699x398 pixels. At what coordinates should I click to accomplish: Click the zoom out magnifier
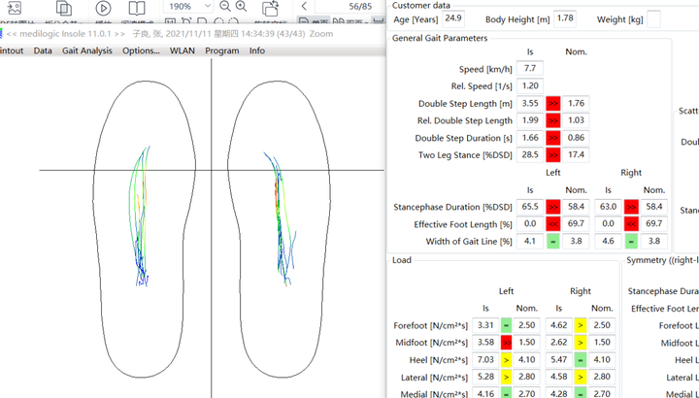225,6
